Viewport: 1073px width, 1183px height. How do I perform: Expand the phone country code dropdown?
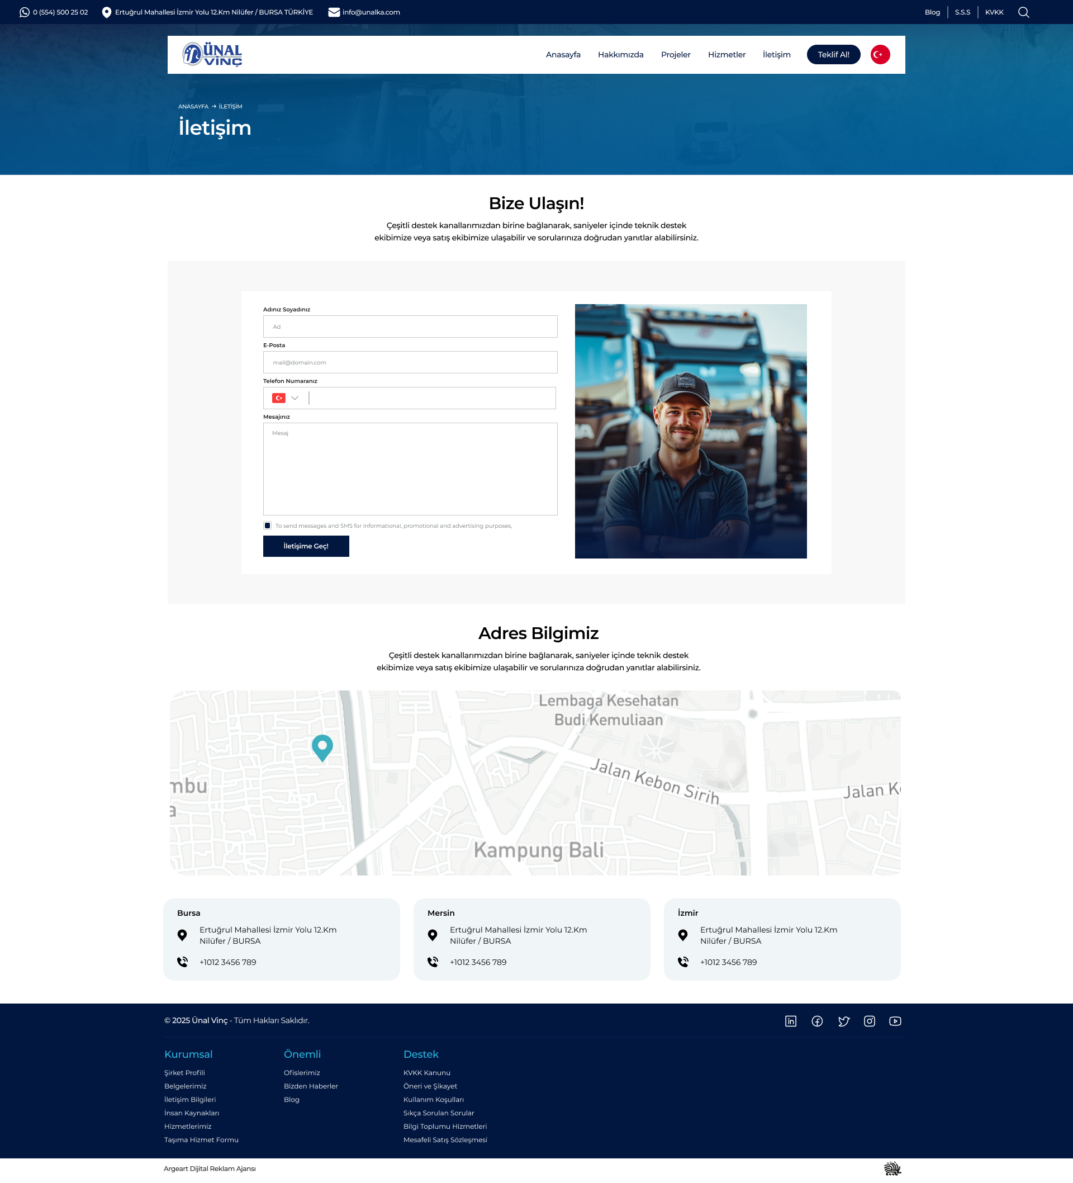[286, 398]
